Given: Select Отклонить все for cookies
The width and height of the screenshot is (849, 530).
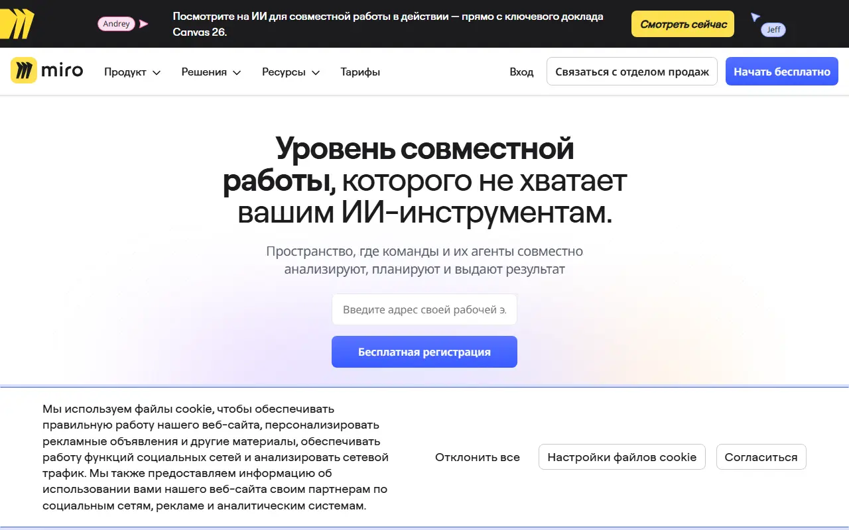Looking at the screenshot, I should pos(478,457).
